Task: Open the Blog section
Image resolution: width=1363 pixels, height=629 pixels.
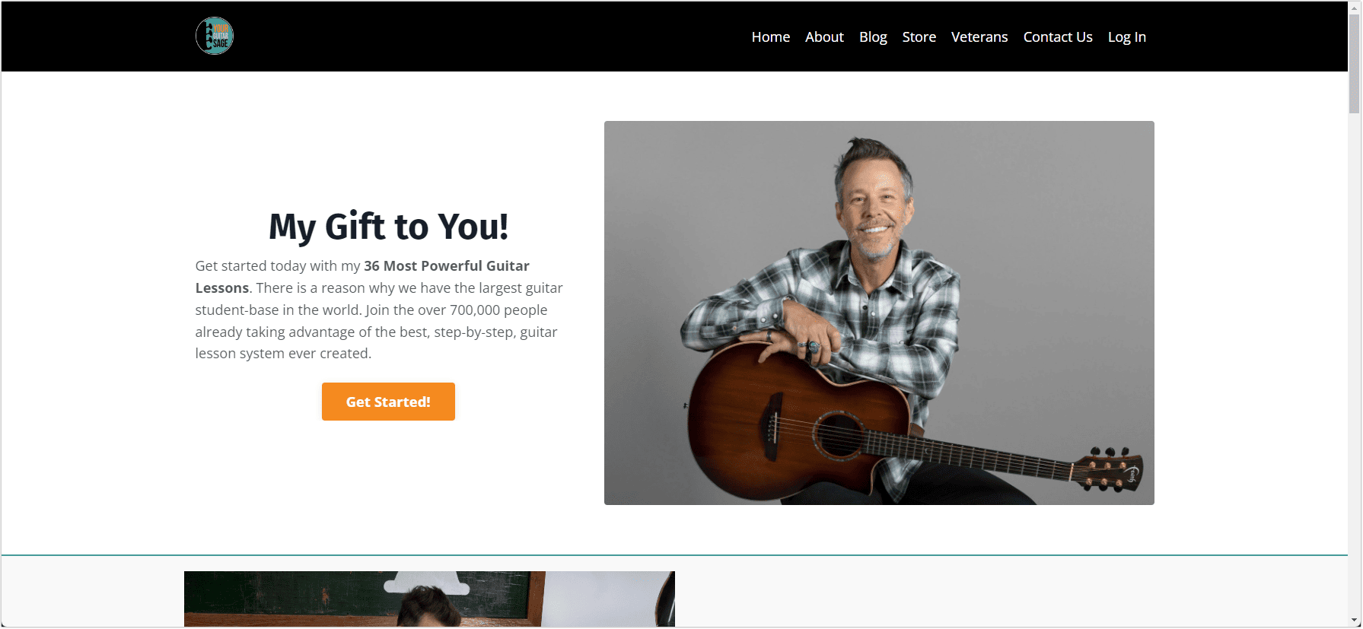Action: (x=873, y=37)
